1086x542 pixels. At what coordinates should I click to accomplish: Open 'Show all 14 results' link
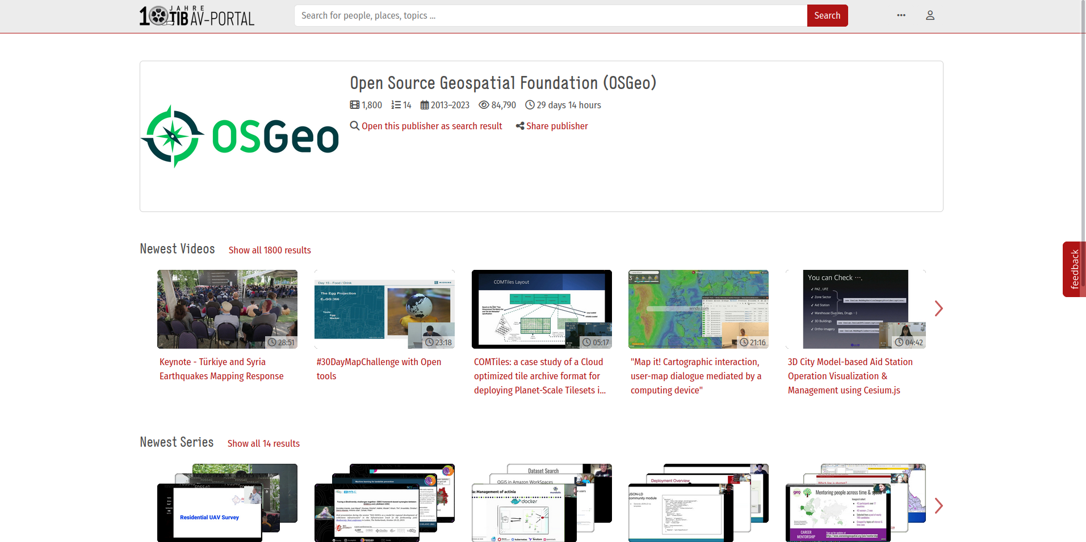tap(263, 443)
